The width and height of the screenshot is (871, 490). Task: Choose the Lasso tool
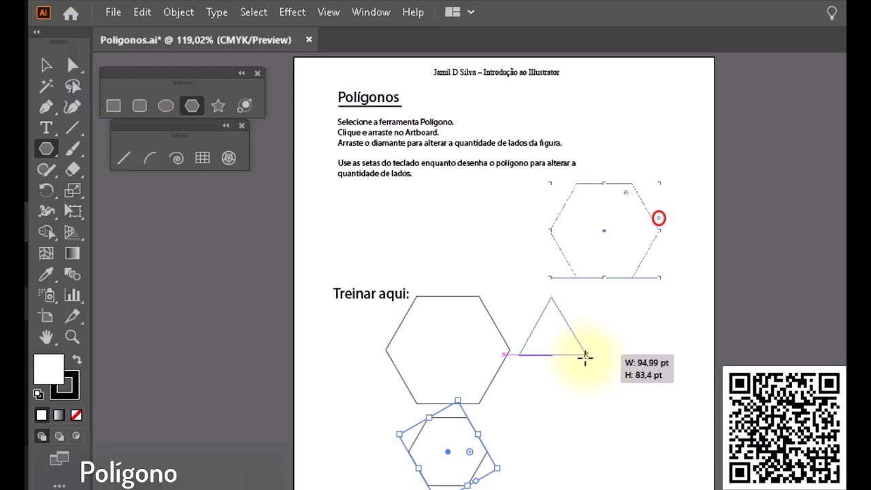click(x=73, y=86)
